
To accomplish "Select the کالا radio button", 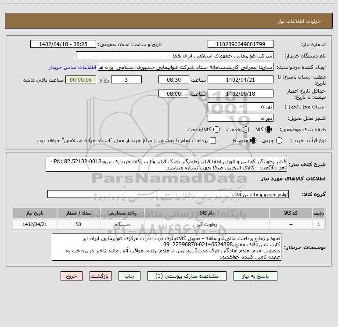I will 269,129.
